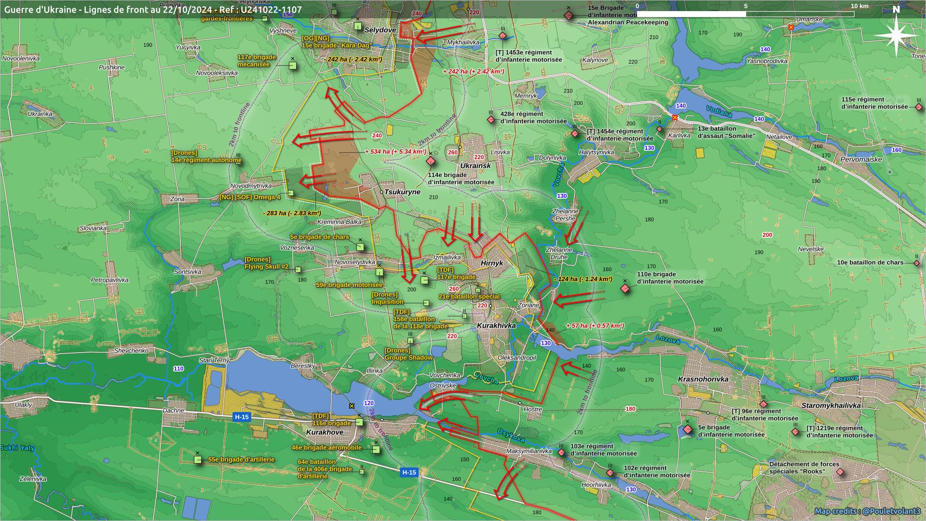Click the Vovchenka village label
The height and width of the screenshot is (521, 926).
tap(445, 375)
